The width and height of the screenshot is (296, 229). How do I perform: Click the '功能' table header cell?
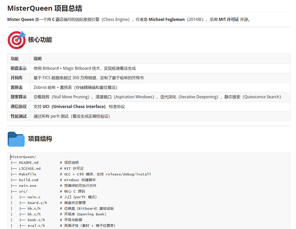tap(19, 59)
